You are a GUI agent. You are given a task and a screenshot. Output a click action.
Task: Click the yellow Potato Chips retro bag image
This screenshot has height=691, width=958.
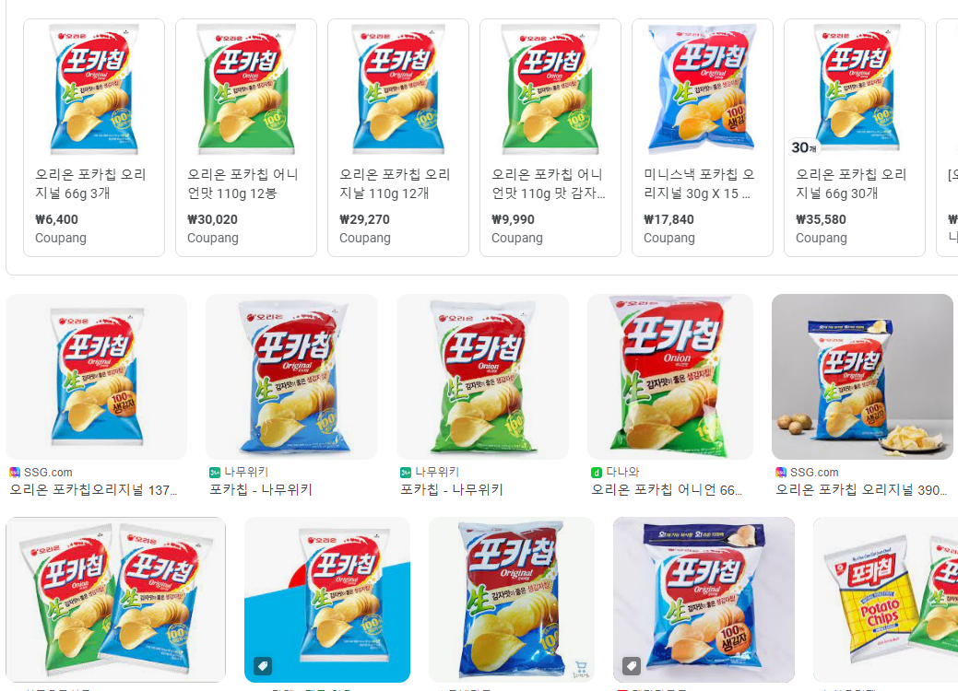pos(885,600)
